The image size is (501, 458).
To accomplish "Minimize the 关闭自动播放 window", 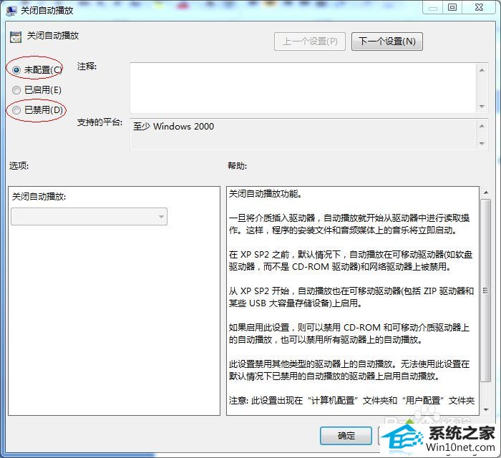I will tap(433, 8).
